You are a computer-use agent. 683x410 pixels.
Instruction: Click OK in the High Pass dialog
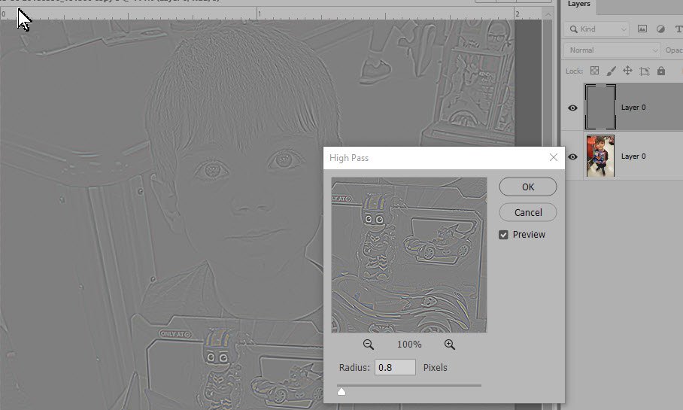tap(527, 187)
